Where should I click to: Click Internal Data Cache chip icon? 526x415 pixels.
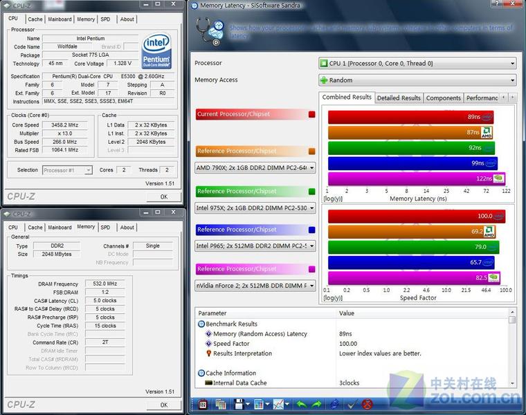click(x=208, y=382)
